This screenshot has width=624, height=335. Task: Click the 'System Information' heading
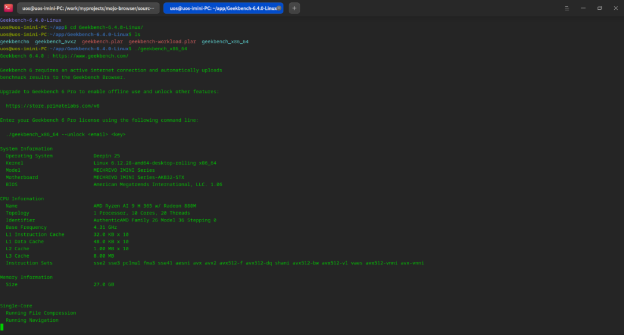[x=26, y=149]
